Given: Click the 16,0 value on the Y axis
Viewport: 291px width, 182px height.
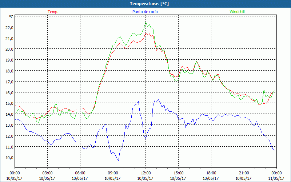Looking at the screenshot, I should (x=10, y=92).
